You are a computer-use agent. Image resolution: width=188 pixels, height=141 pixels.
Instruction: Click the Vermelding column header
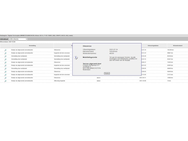tap(32, 46)
